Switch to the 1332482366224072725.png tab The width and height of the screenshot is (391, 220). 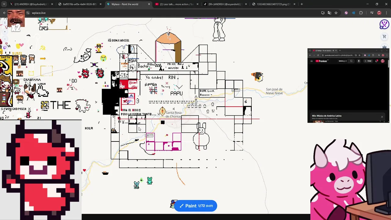pos(273,4)
